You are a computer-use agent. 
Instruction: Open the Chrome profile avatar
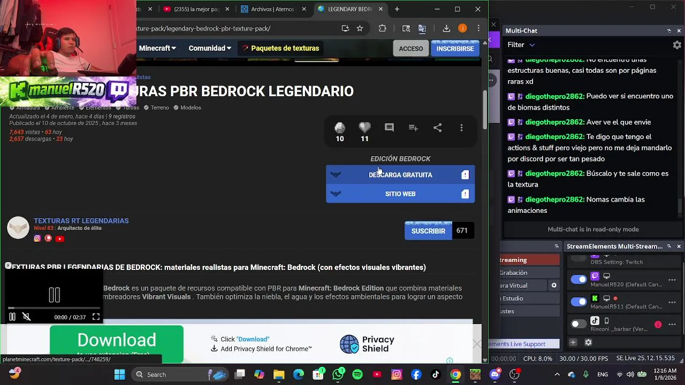coord(462,28)
